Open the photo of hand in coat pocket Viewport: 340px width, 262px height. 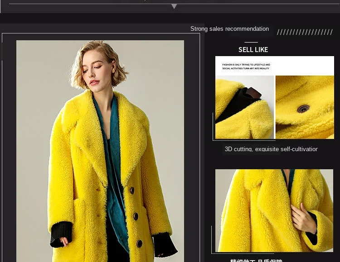point(274,210)
